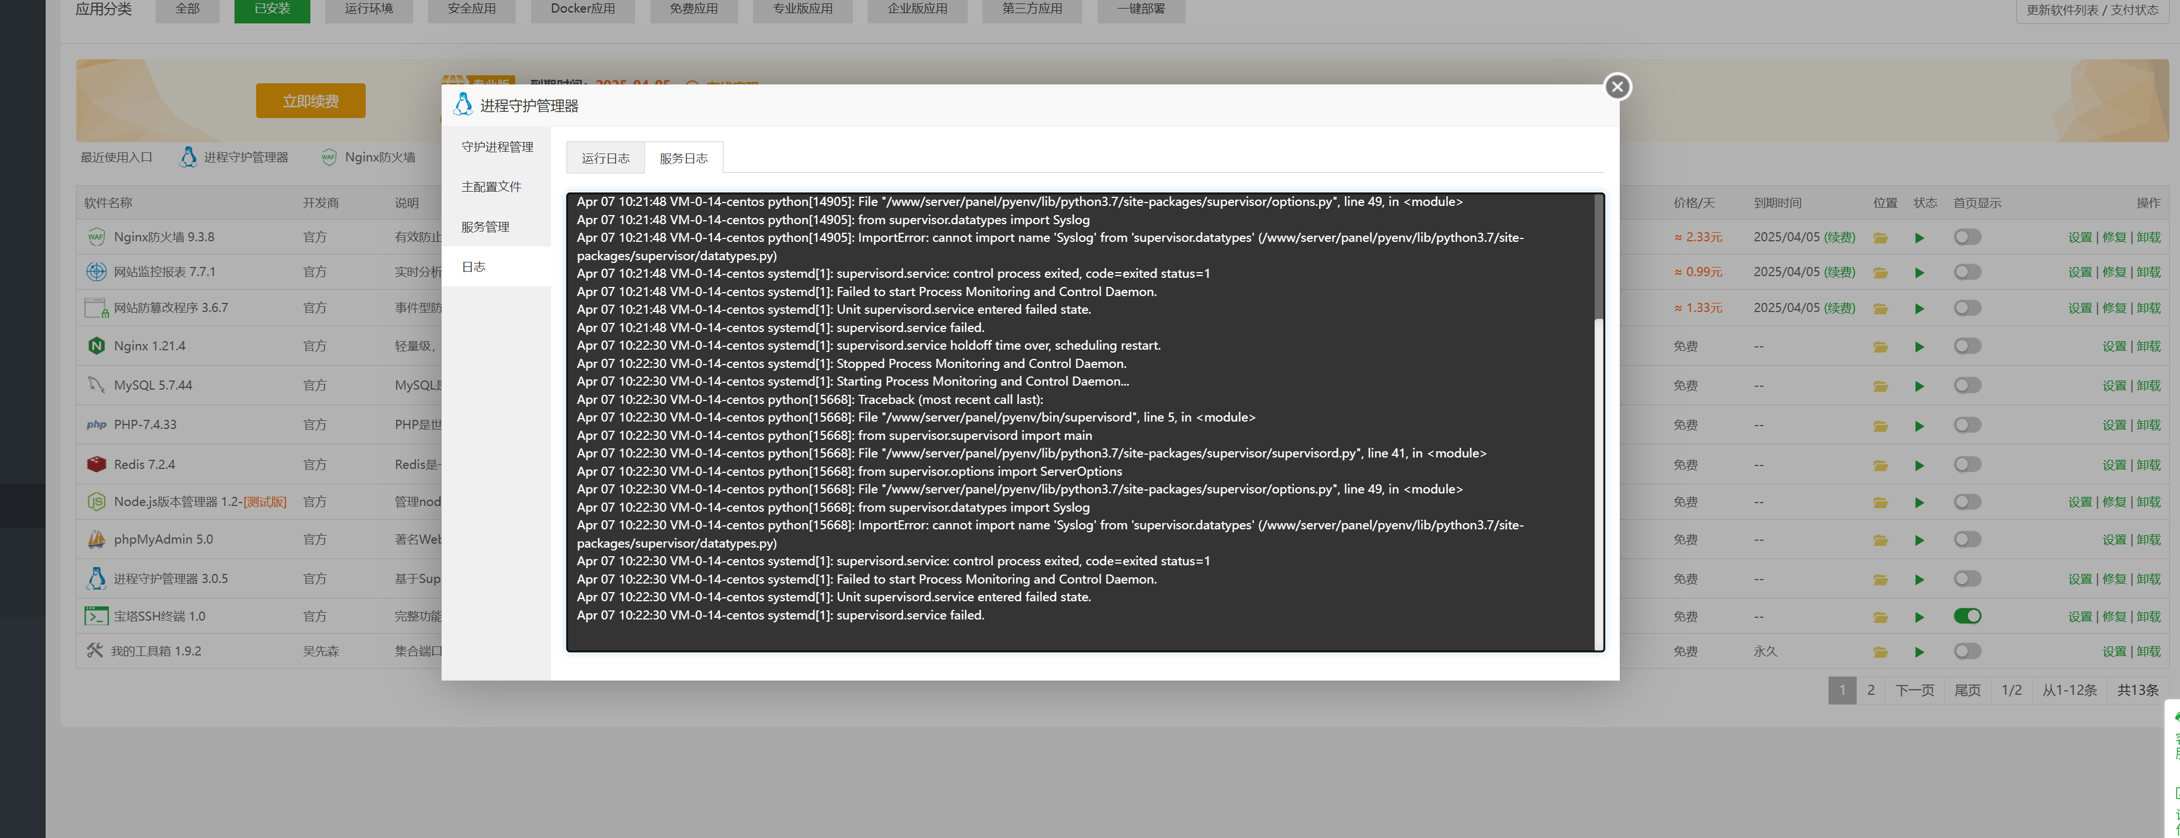2180x838 pixels.
Task: Filter apps by Docker应用 category
Action: coord(583,9)
